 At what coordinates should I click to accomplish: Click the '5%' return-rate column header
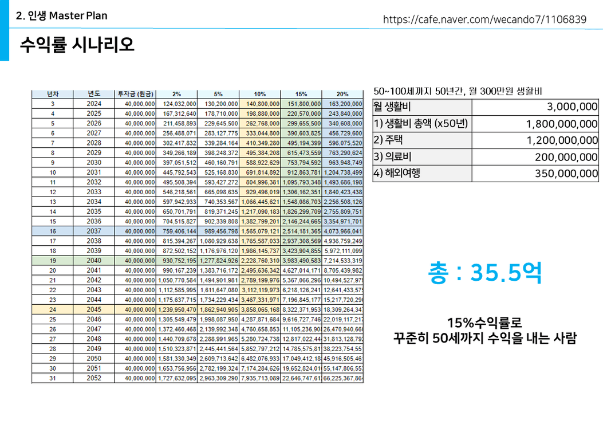(x=218, y=94)
